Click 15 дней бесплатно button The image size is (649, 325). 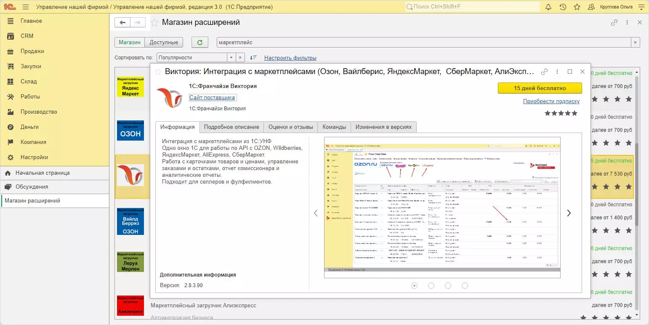(540, 88)
